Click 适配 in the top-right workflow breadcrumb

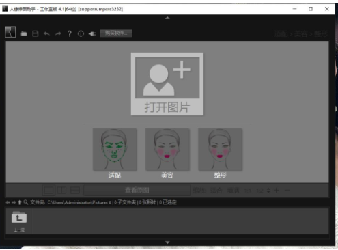click(x=281, y=34)
